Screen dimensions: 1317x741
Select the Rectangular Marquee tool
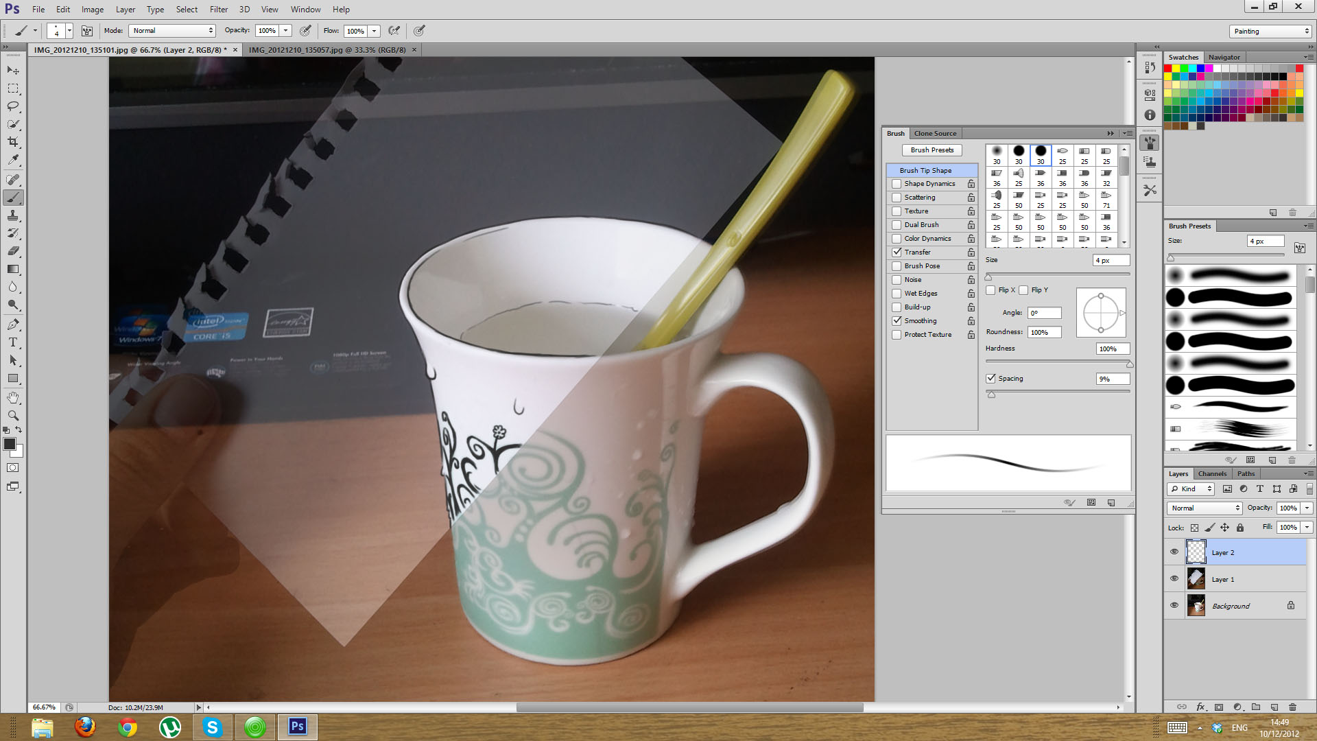pos(13,89)
